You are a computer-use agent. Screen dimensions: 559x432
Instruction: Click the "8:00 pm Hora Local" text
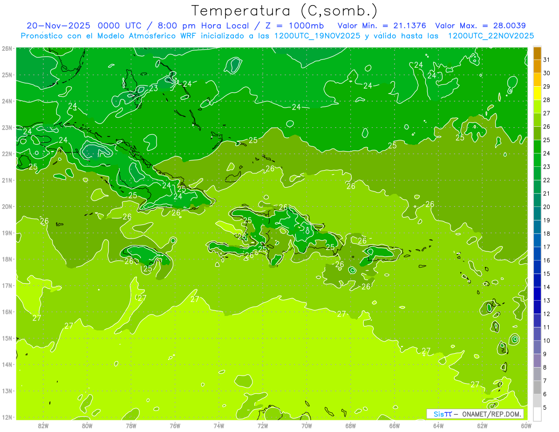click(x=204, y=26)
